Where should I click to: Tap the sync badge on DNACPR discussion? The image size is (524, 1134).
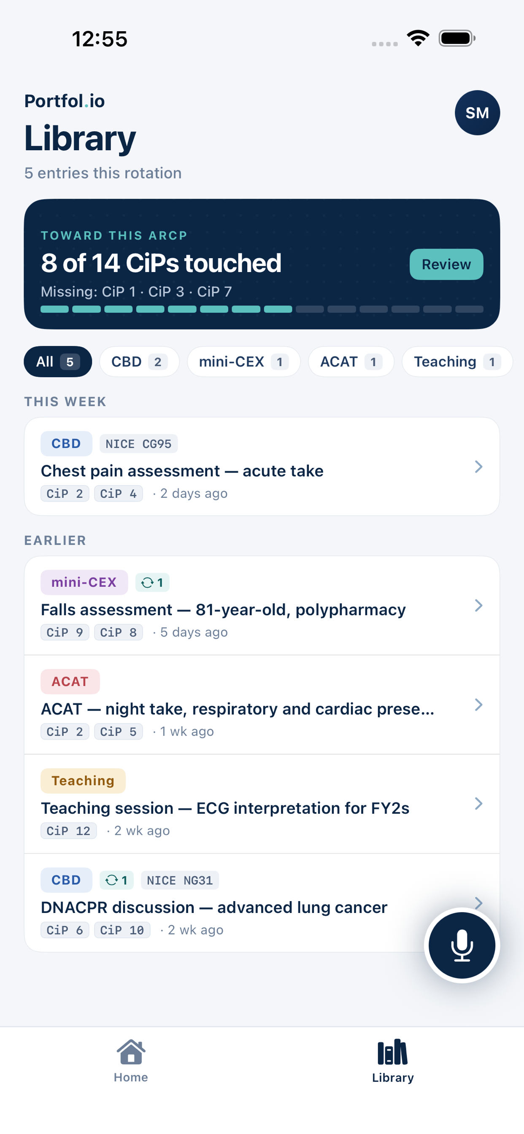(117, 880)
